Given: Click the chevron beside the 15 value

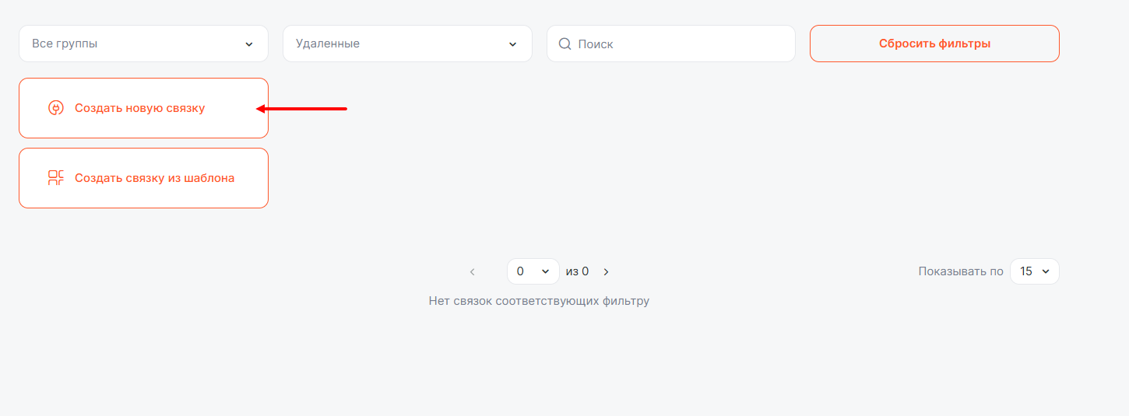Looking at the screenshot, I should (1045, 272).
